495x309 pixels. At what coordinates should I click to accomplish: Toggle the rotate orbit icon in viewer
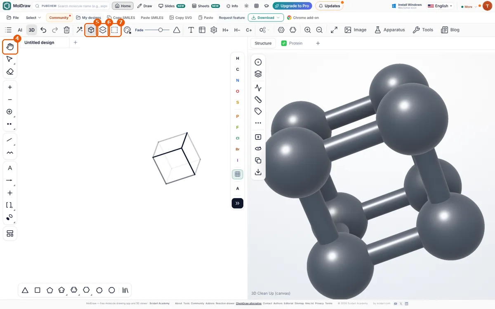point(258,149)
